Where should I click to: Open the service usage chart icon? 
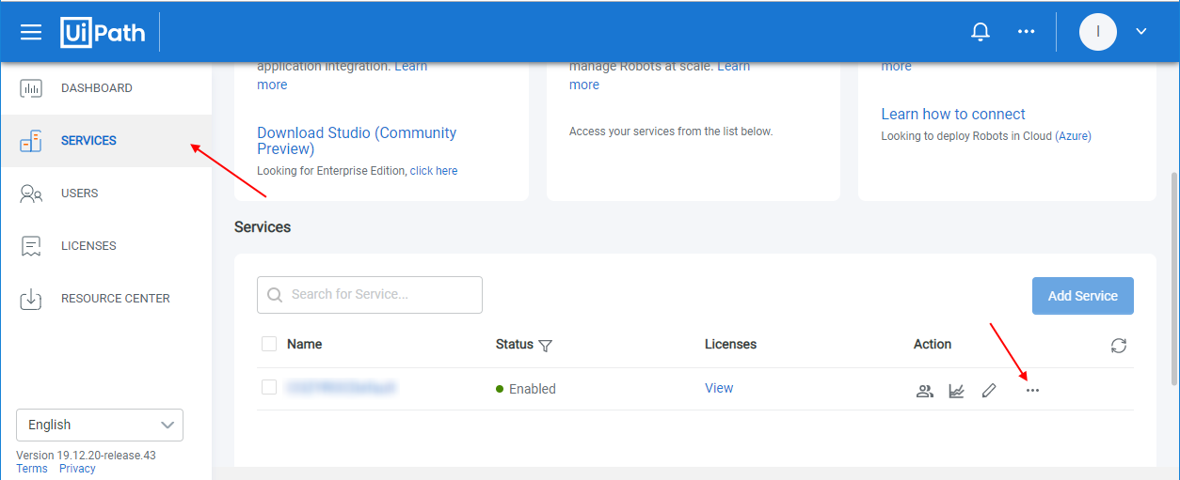tap(957, 391)
